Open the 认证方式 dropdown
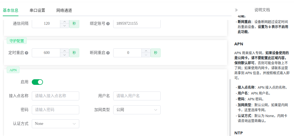 [55, 124]
